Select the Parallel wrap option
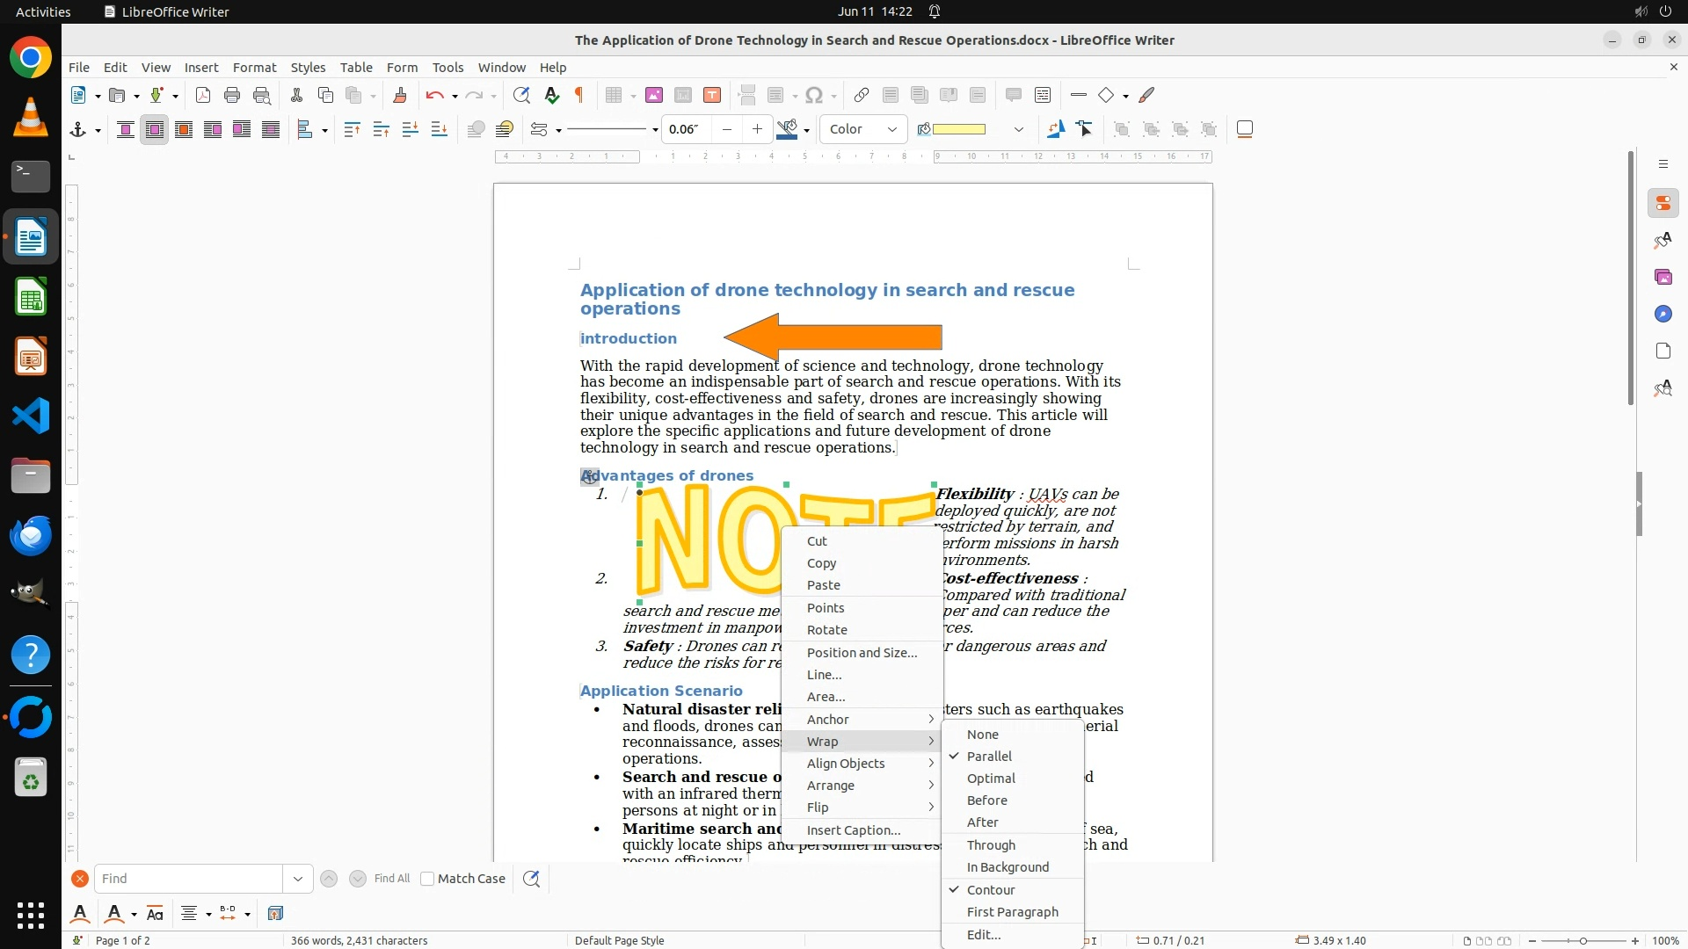Screen dimensions: 1688x949 point(989,756)
